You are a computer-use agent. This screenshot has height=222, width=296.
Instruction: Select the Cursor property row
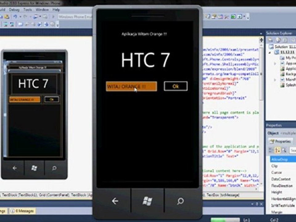(283, 173)
